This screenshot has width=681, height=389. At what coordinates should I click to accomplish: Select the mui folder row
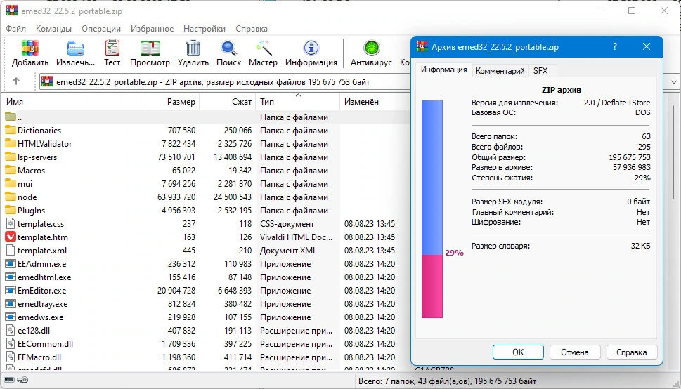[x=205, y=184]
